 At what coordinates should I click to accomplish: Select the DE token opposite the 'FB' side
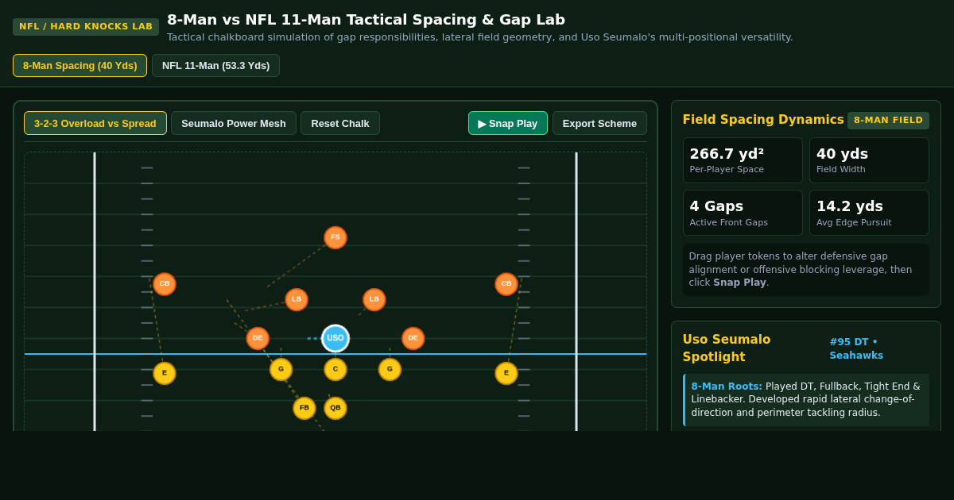pos(413,338)
